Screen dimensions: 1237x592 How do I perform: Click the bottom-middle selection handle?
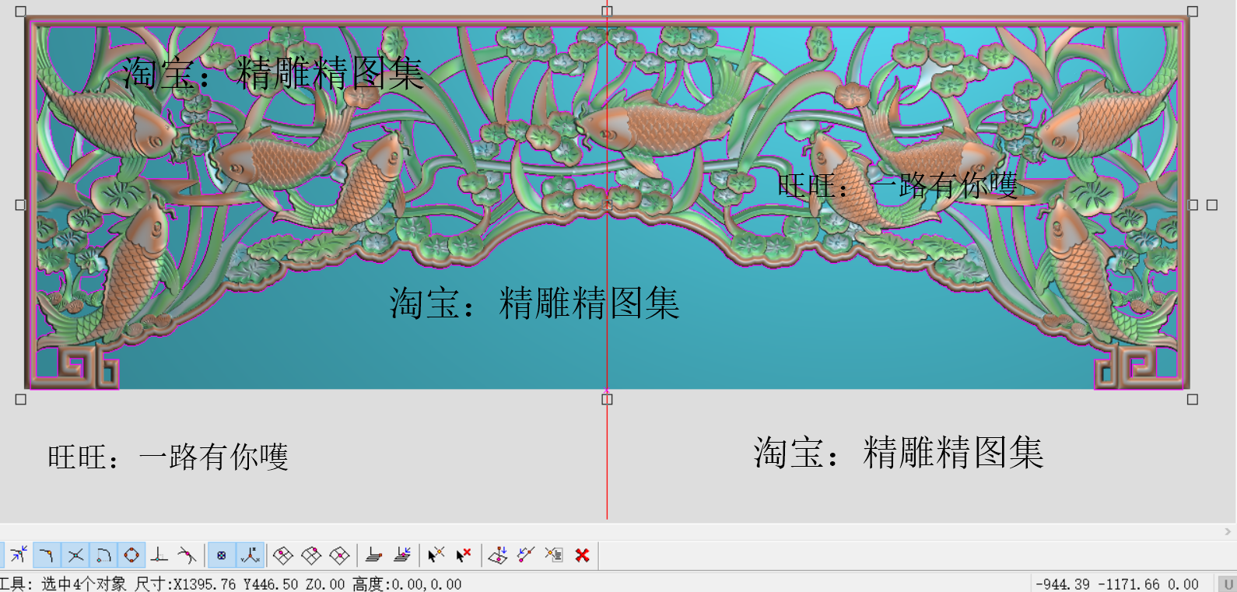point(607,399)
